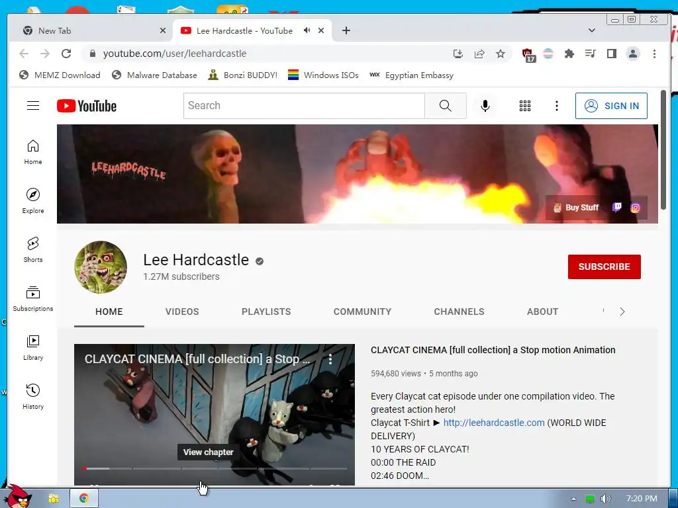Click the Angry Birds start button
This screenshot has width=678, height=508.
[x=19, y=496]
